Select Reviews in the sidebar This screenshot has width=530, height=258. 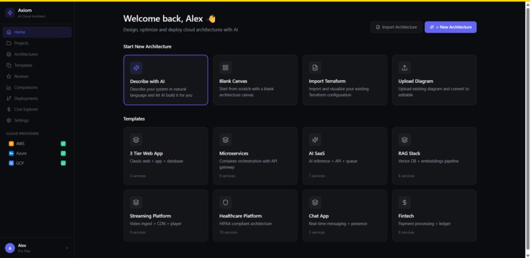click(x=37, y=76)
